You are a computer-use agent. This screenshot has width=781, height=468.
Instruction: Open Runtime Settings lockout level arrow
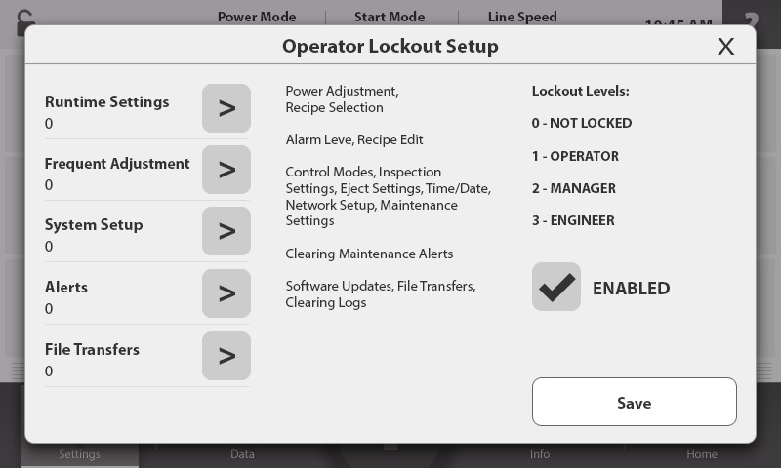coord(226,108)
